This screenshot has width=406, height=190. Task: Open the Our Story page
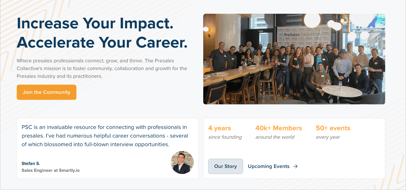(x=226, y=166)
